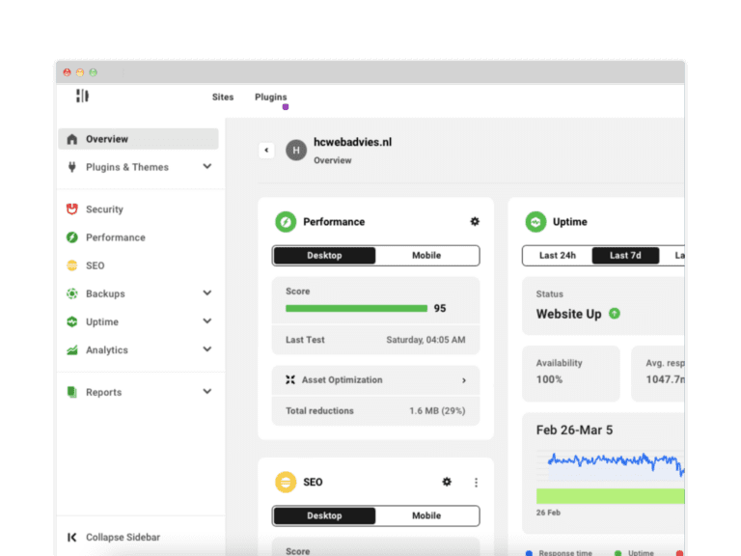Open Performance card settings gear
This screenshot has width=741, height=556.
(x=475, y=221)
